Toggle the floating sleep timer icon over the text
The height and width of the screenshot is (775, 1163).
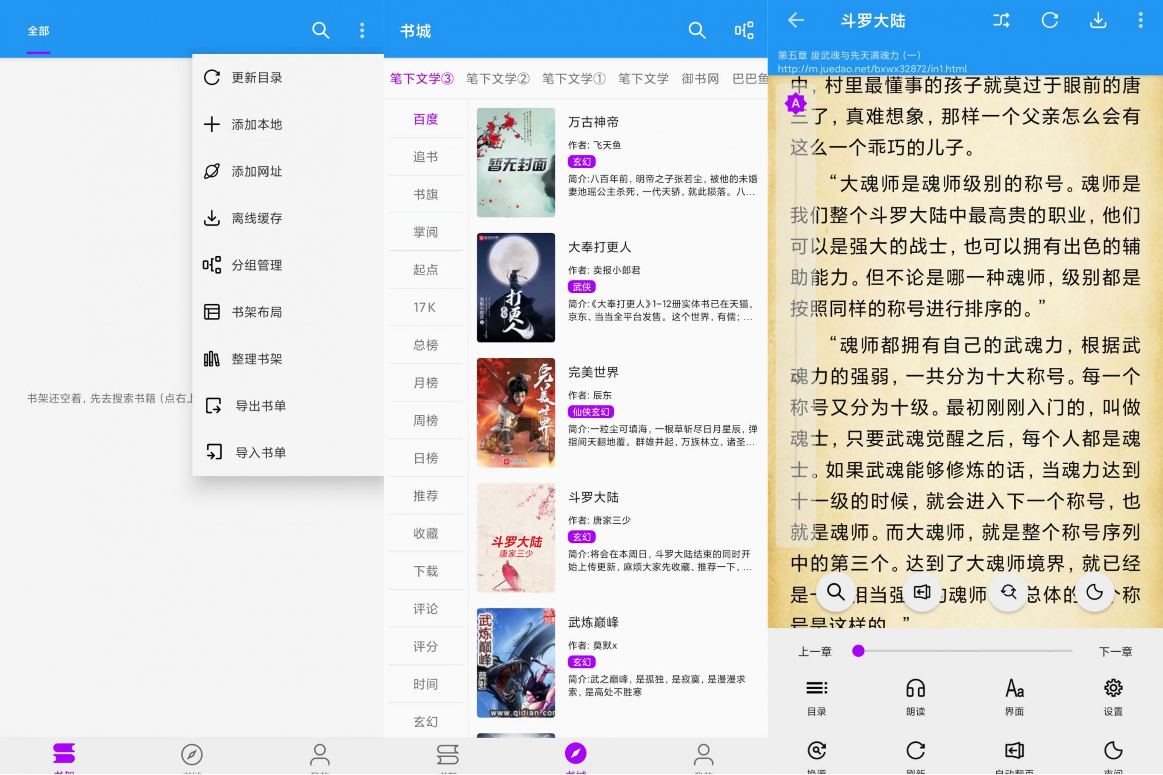pyautogui.click(x=1095, y=592)
